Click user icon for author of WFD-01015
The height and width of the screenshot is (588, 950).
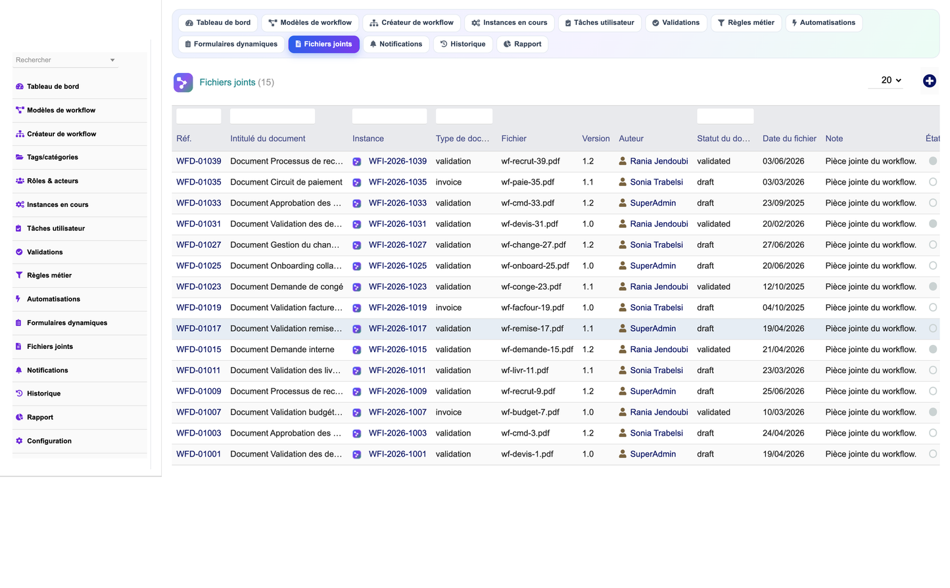pyautogui.click(x=623, y=350)
